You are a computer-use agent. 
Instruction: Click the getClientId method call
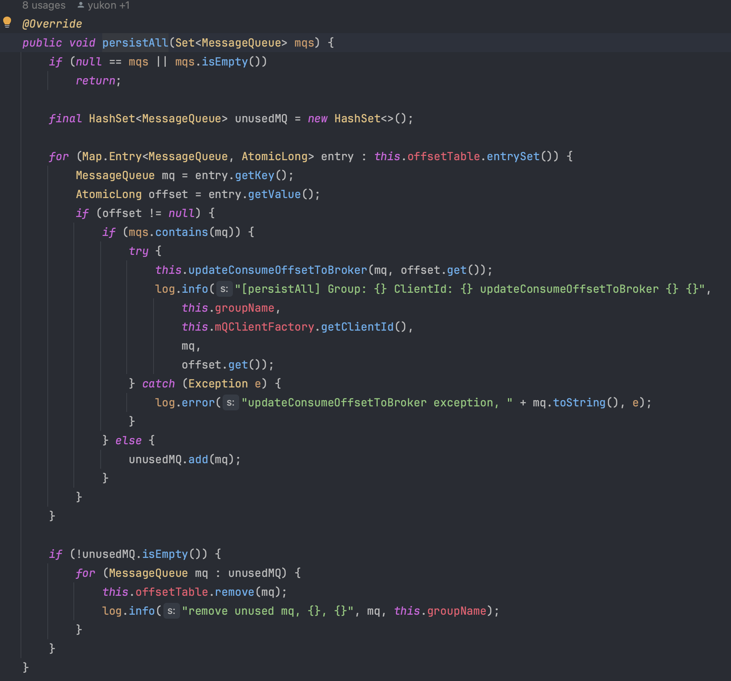point(357,327)
